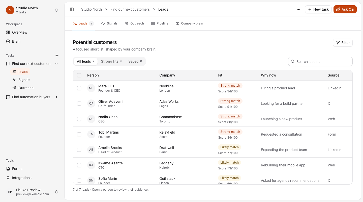Check the box for Tobi Martins
This screenshot has width=363, height=202.
[79, 134]
